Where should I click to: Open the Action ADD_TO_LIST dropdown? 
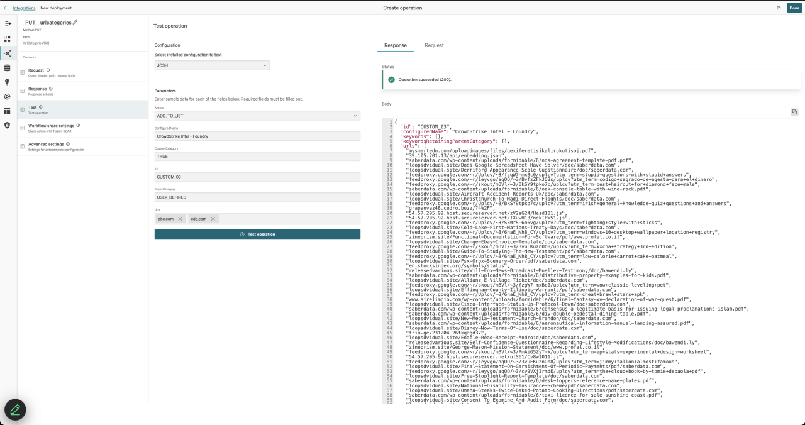[x=257, y=116]
